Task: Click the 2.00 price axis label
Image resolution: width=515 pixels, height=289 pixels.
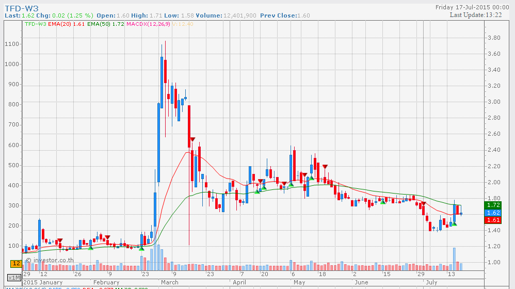Action: pyautogui.click(x=494, y=182)
